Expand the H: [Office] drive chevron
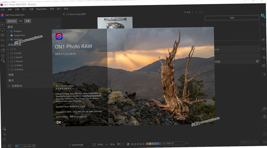The height and width of the screenshot is (148, 267). [8, 70]
